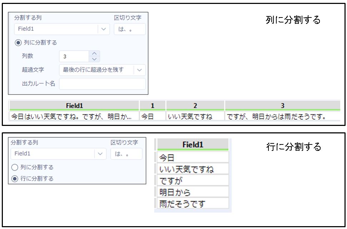Increase the 列数 value with up arrow
This screenshot has height=229, width=347.
coord(94,54)
